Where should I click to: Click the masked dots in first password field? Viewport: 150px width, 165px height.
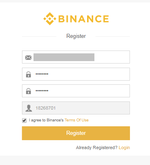coord(42,74)
